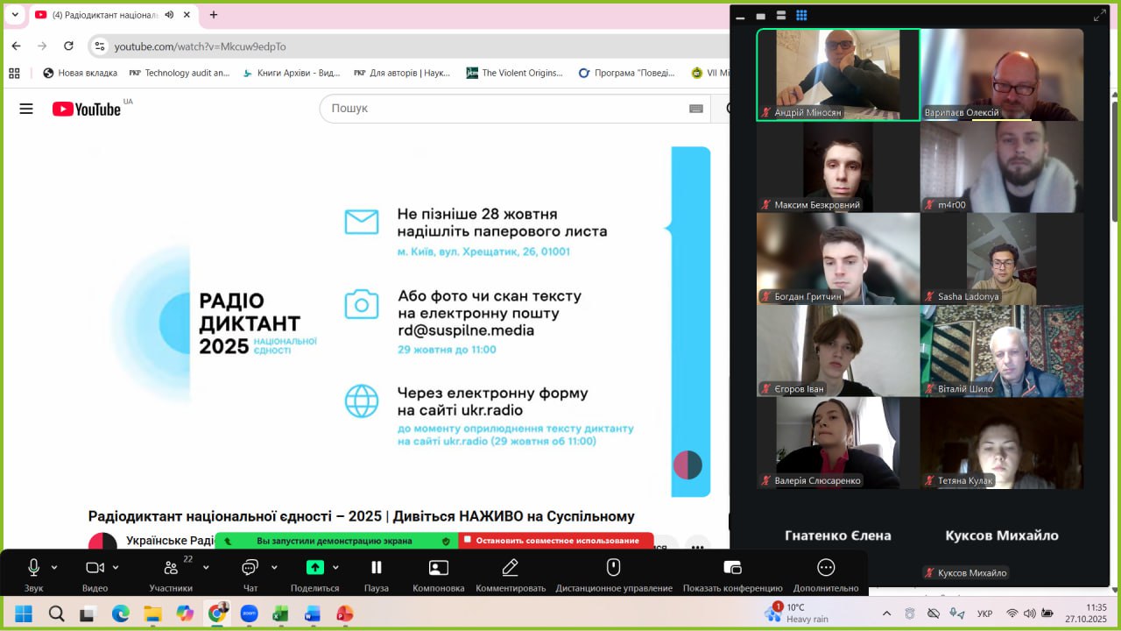Click the YouTube Пошук search field

pos(508,109)
